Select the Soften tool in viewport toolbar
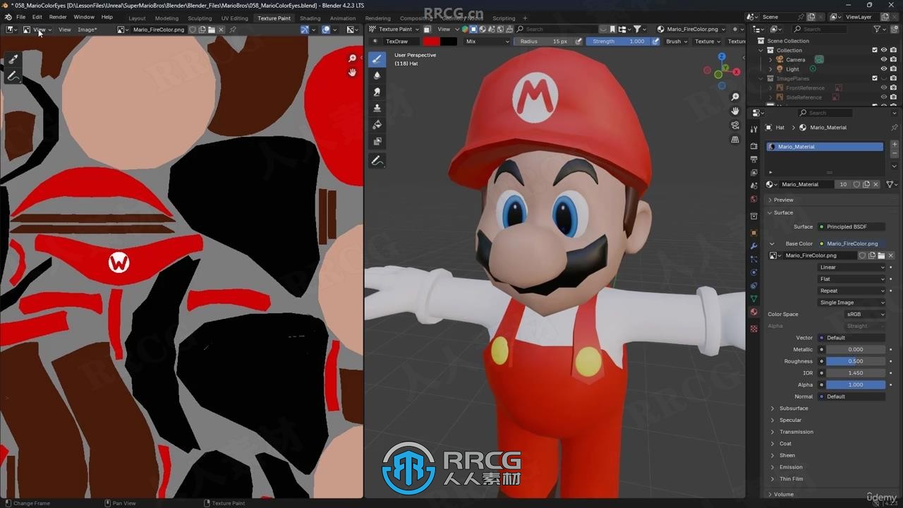Viewport: 903px width, 508px height. [x=377, y=75]
